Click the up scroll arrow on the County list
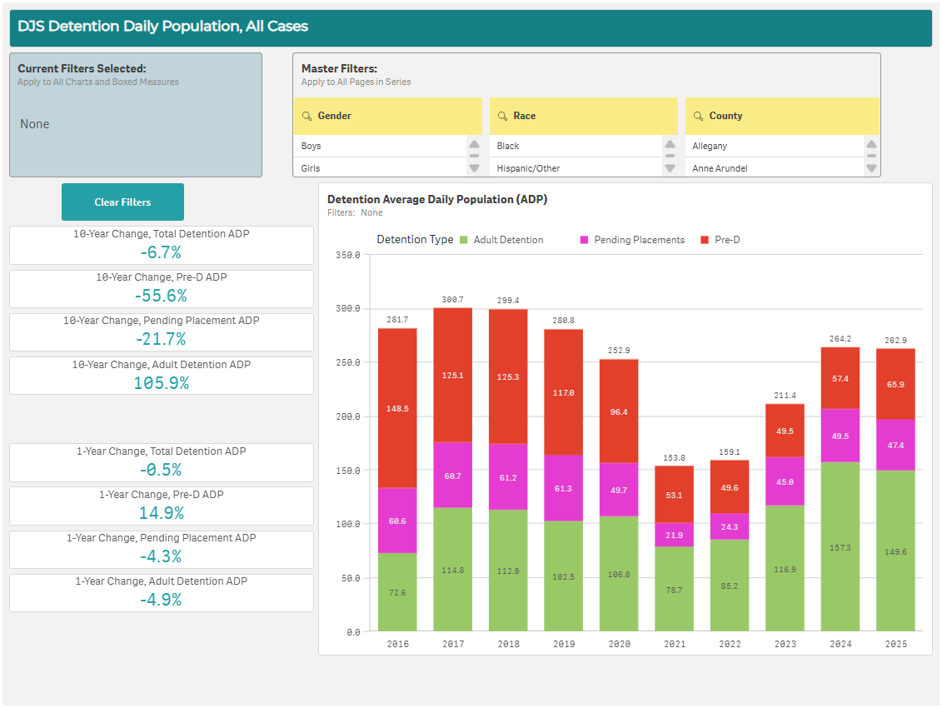 [871, 143]
